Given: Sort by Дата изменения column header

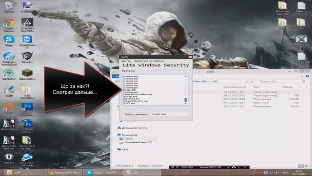Looking at the screenshot, I should click(x=235, y=87).
